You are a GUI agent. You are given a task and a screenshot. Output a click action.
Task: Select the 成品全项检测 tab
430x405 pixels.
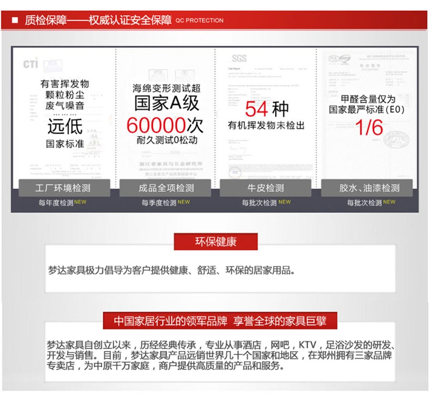point(165,188)
